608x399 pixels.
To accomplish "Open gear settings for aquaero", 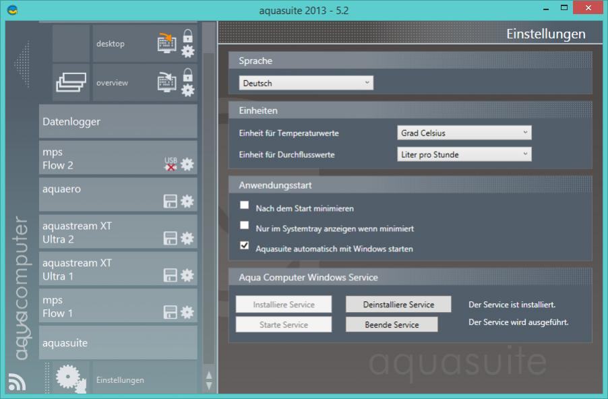I will [x=187, y=202].
